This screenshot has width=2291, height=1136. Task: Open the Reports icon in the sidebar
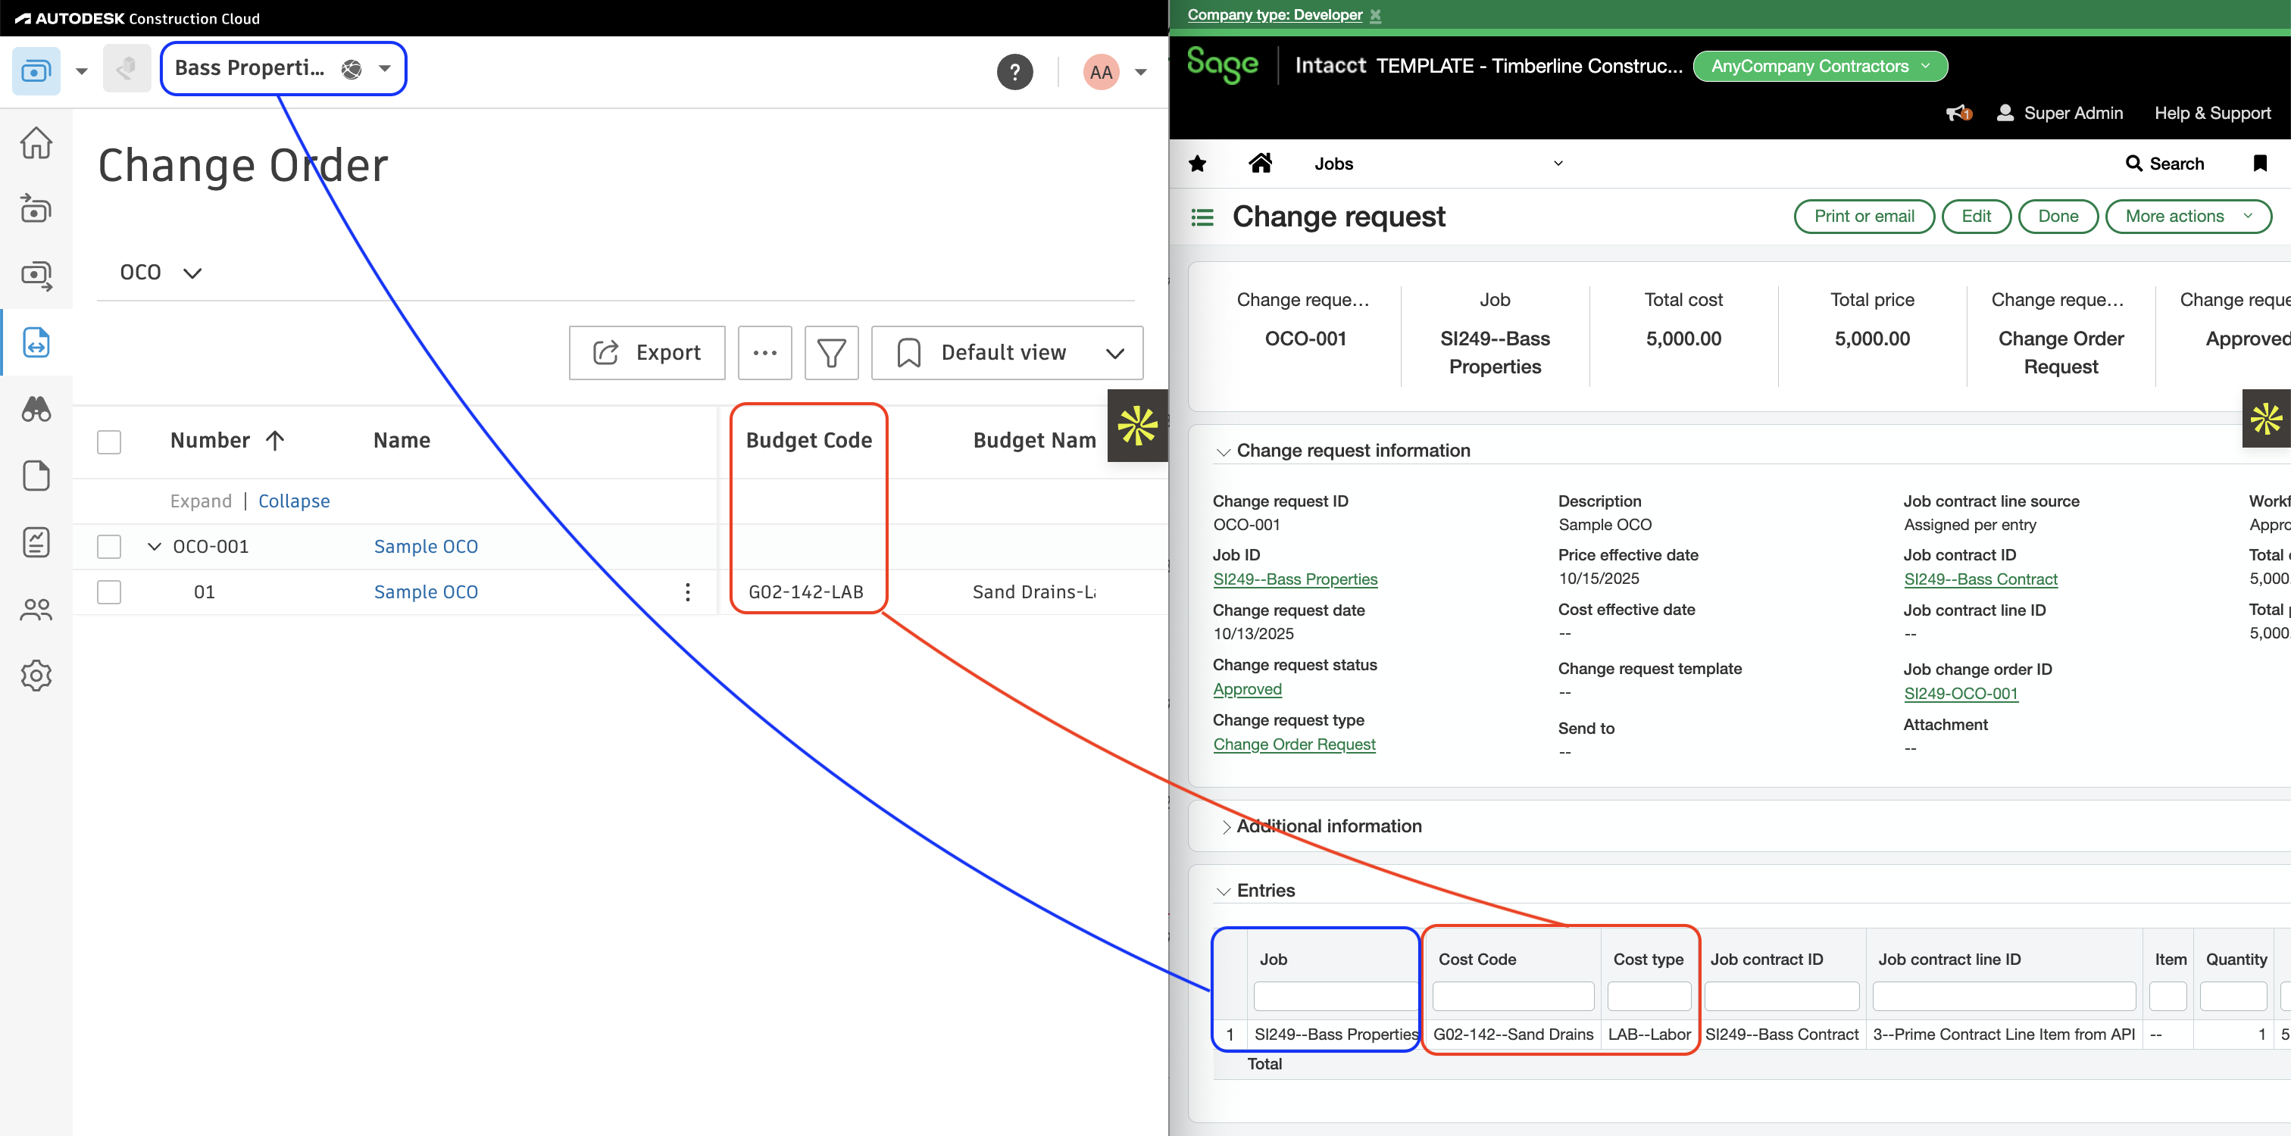[x=36, y=542]
